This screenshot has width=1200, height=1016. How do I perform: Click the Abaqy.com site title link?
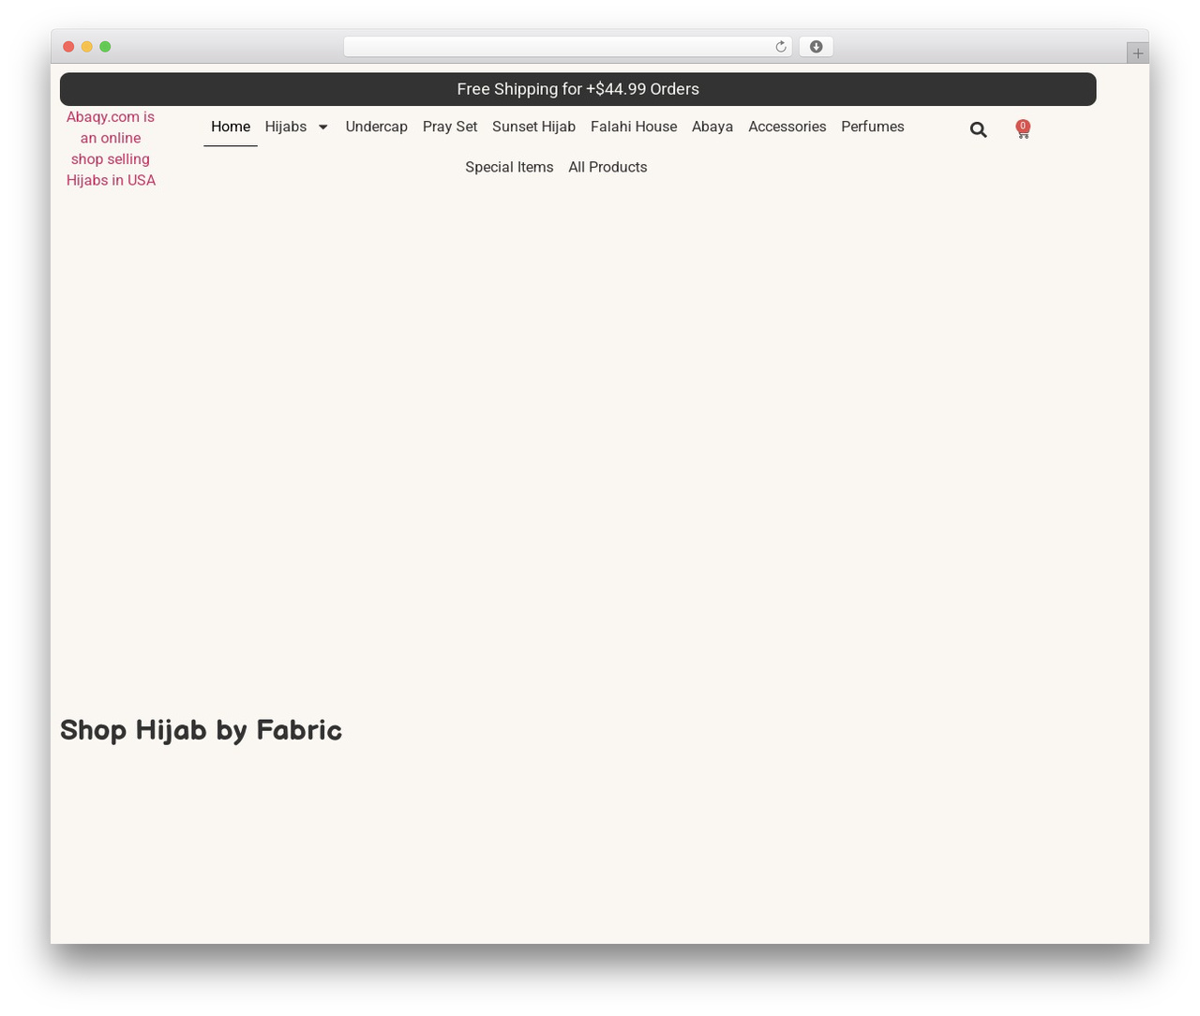[111, 148]
